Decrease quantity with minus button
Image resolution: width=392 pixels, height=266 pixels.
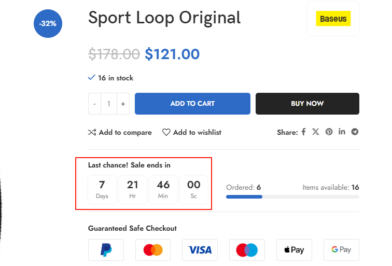click(x=94, y=104)
